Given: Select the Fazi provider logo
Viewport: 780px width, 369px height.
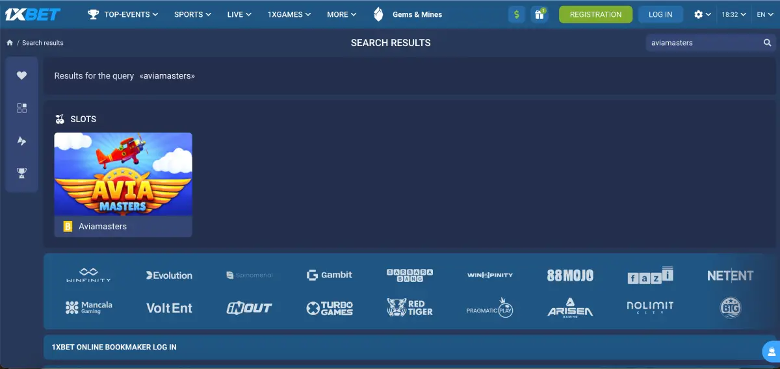Looking at the screenshot, I should (x=650, y=275).
